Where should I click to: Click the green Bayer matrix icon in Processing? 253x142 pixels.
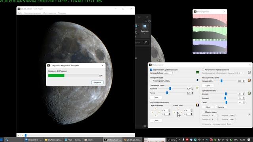(x=197, y=72)
